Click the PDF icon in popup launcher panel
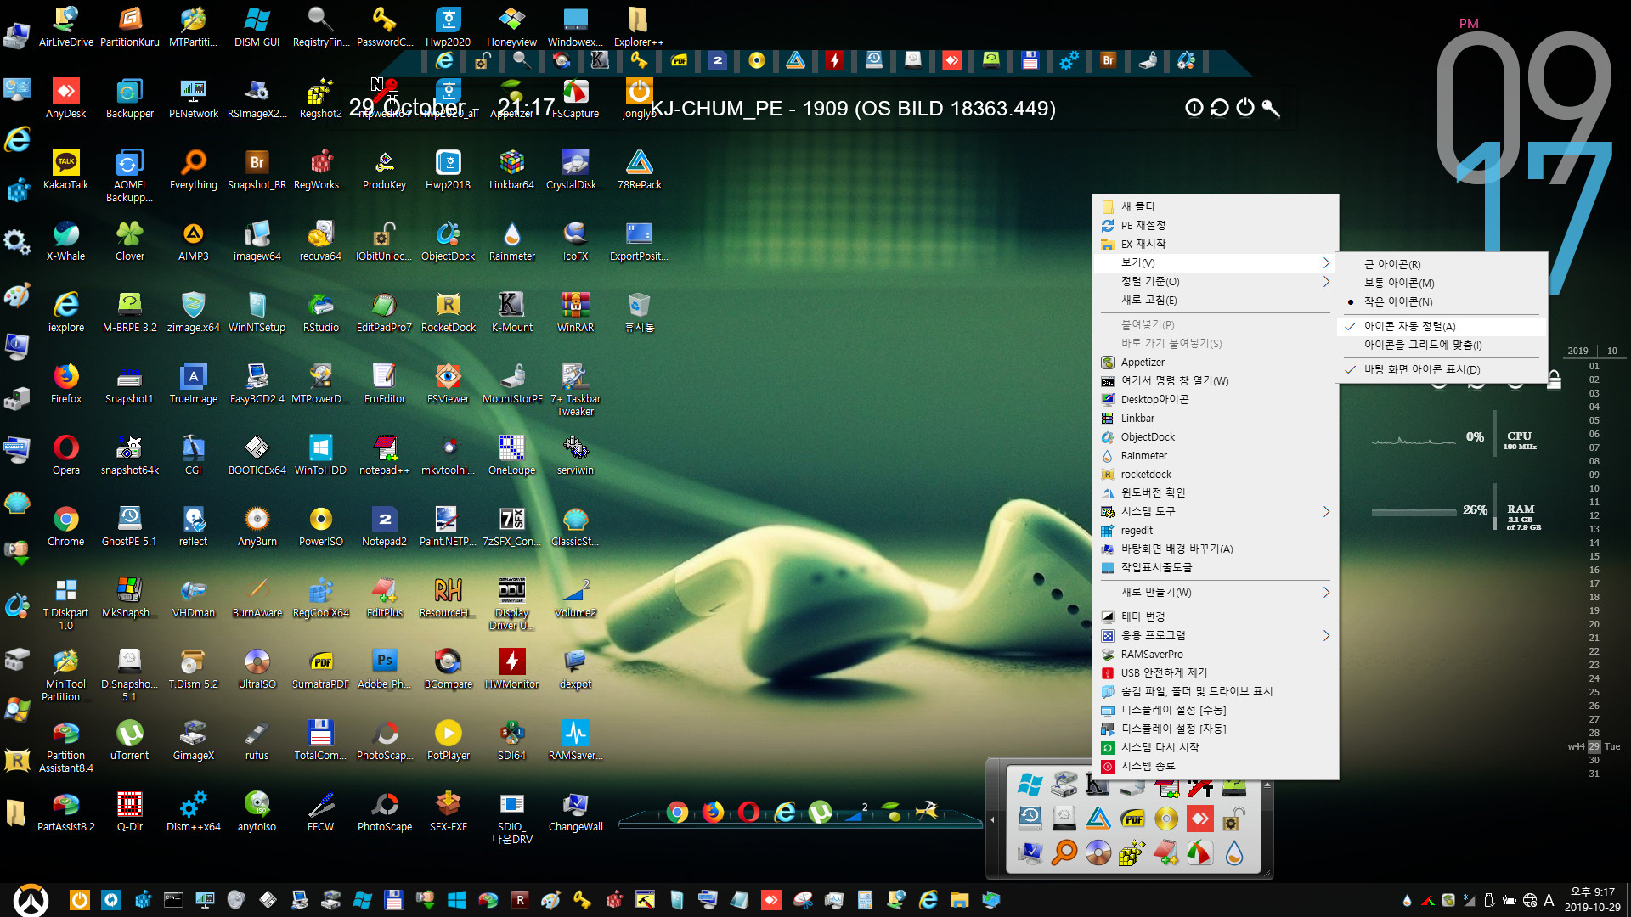This screenshot has height=917, width=1631. 1132,819
